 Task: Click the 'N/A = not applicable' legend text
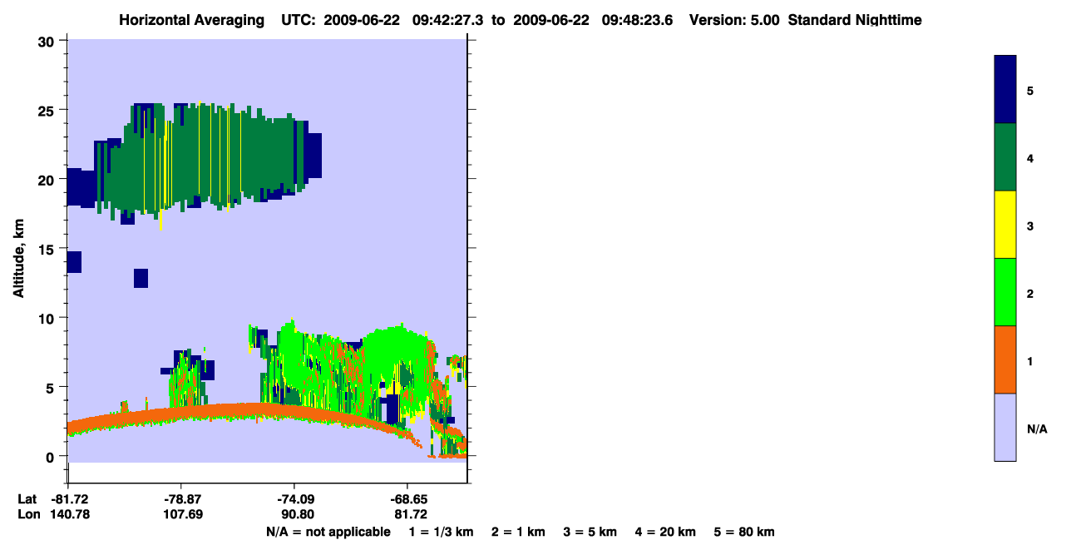coord(328,532)
